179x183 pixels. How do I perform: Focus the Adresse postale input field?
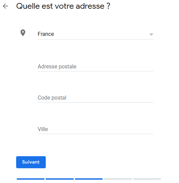tap(95, 67)
